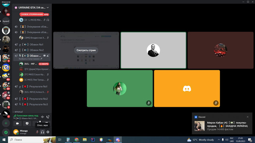Screen dimensions: 255x143
Task: Open File Explorer from taskbar
Action: [85, 139]
